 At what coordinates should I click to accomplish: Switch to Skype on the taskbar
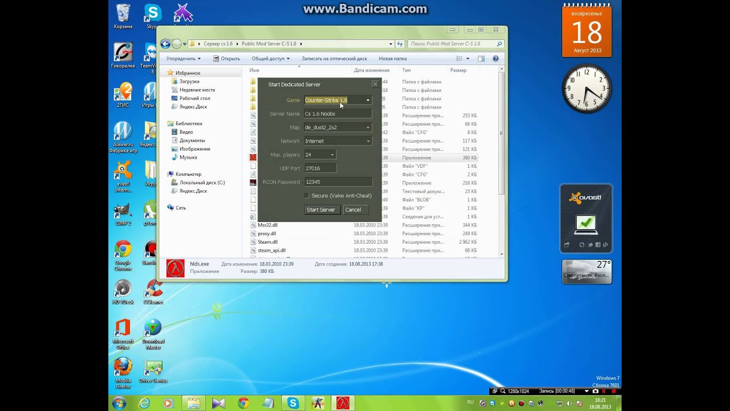pyautogui.click(x=293, y=403)
